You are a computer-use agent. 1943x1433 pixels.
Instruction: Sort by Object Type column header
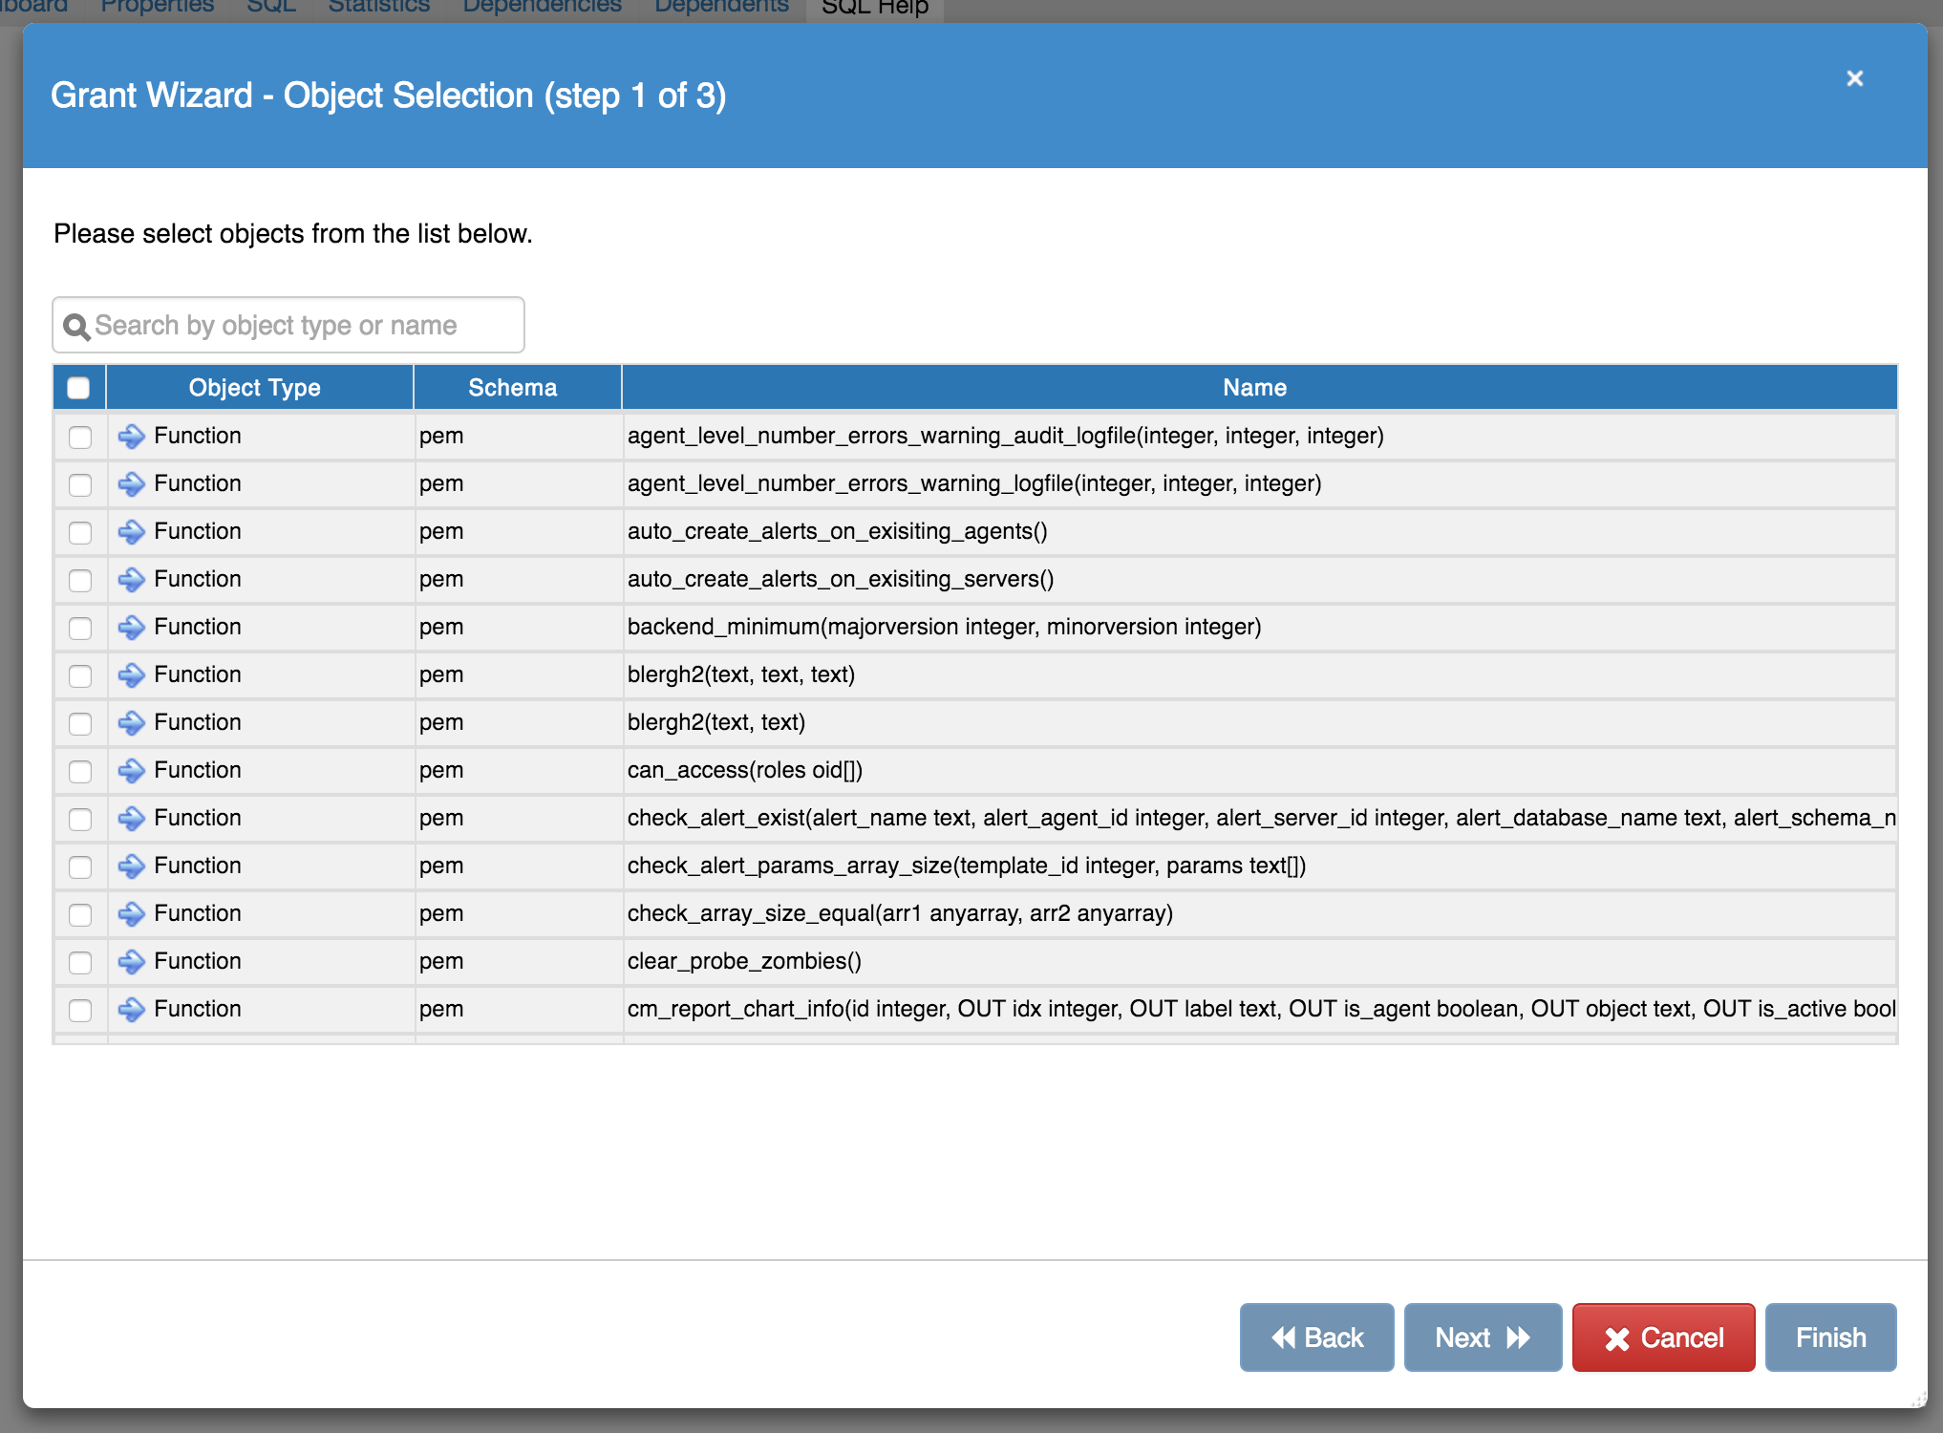pos(254,388)
